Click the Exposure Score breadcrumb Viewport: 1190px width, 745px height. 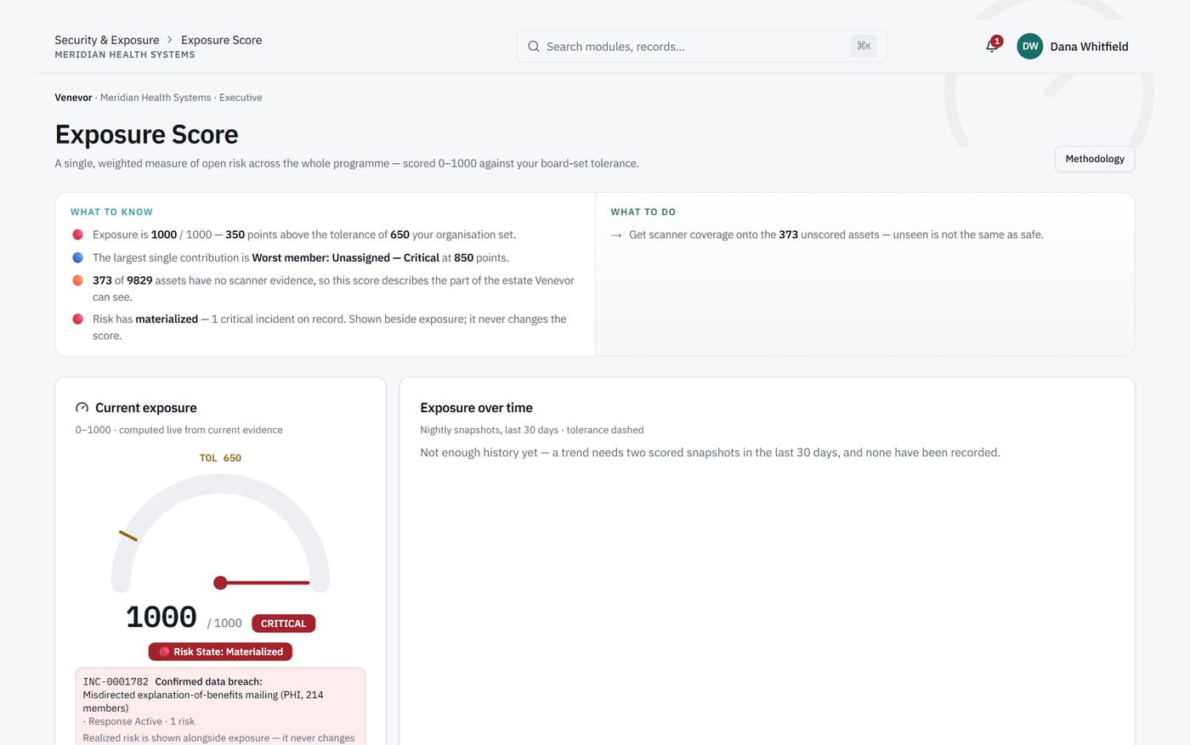coord(221,40)
